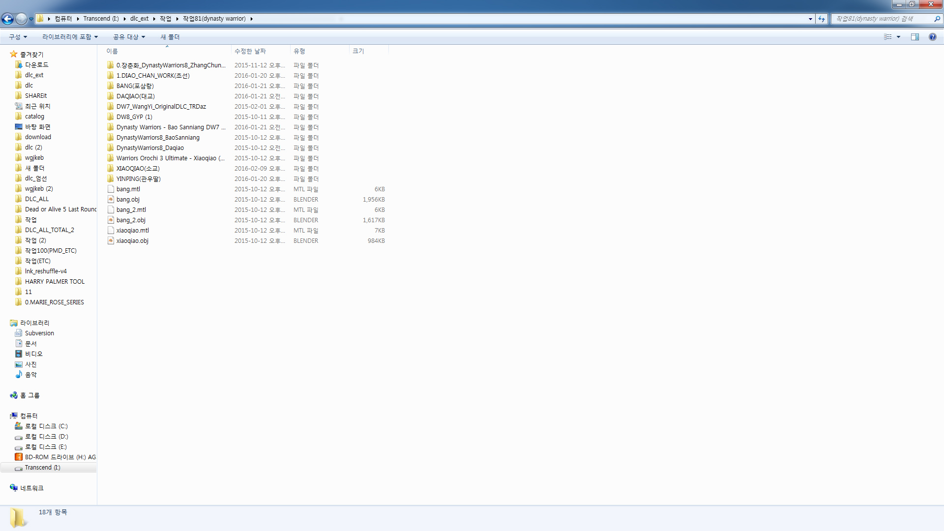
Task: Expand the address bar history dropdown
Action: pos(810,19)
